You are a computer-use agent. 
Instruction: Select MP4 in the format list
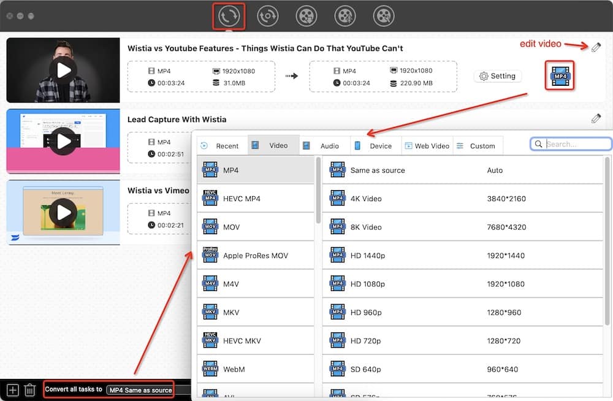[x=256, y=170]
